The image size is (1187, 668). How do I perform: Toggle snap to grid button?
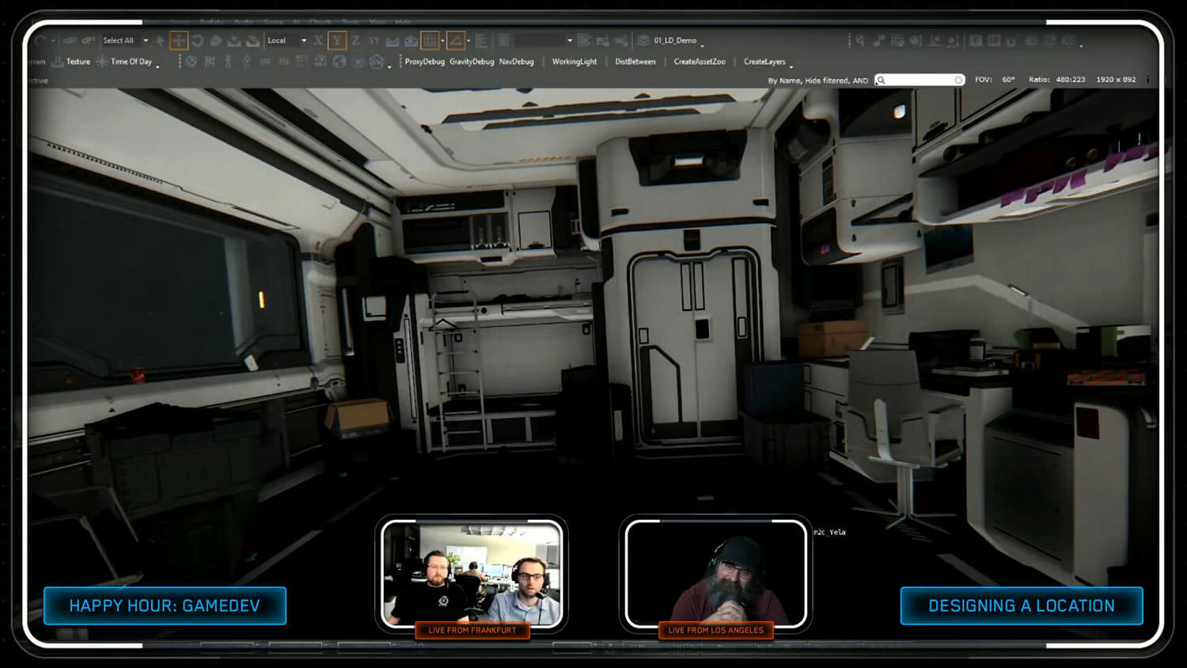click(430, 40)
